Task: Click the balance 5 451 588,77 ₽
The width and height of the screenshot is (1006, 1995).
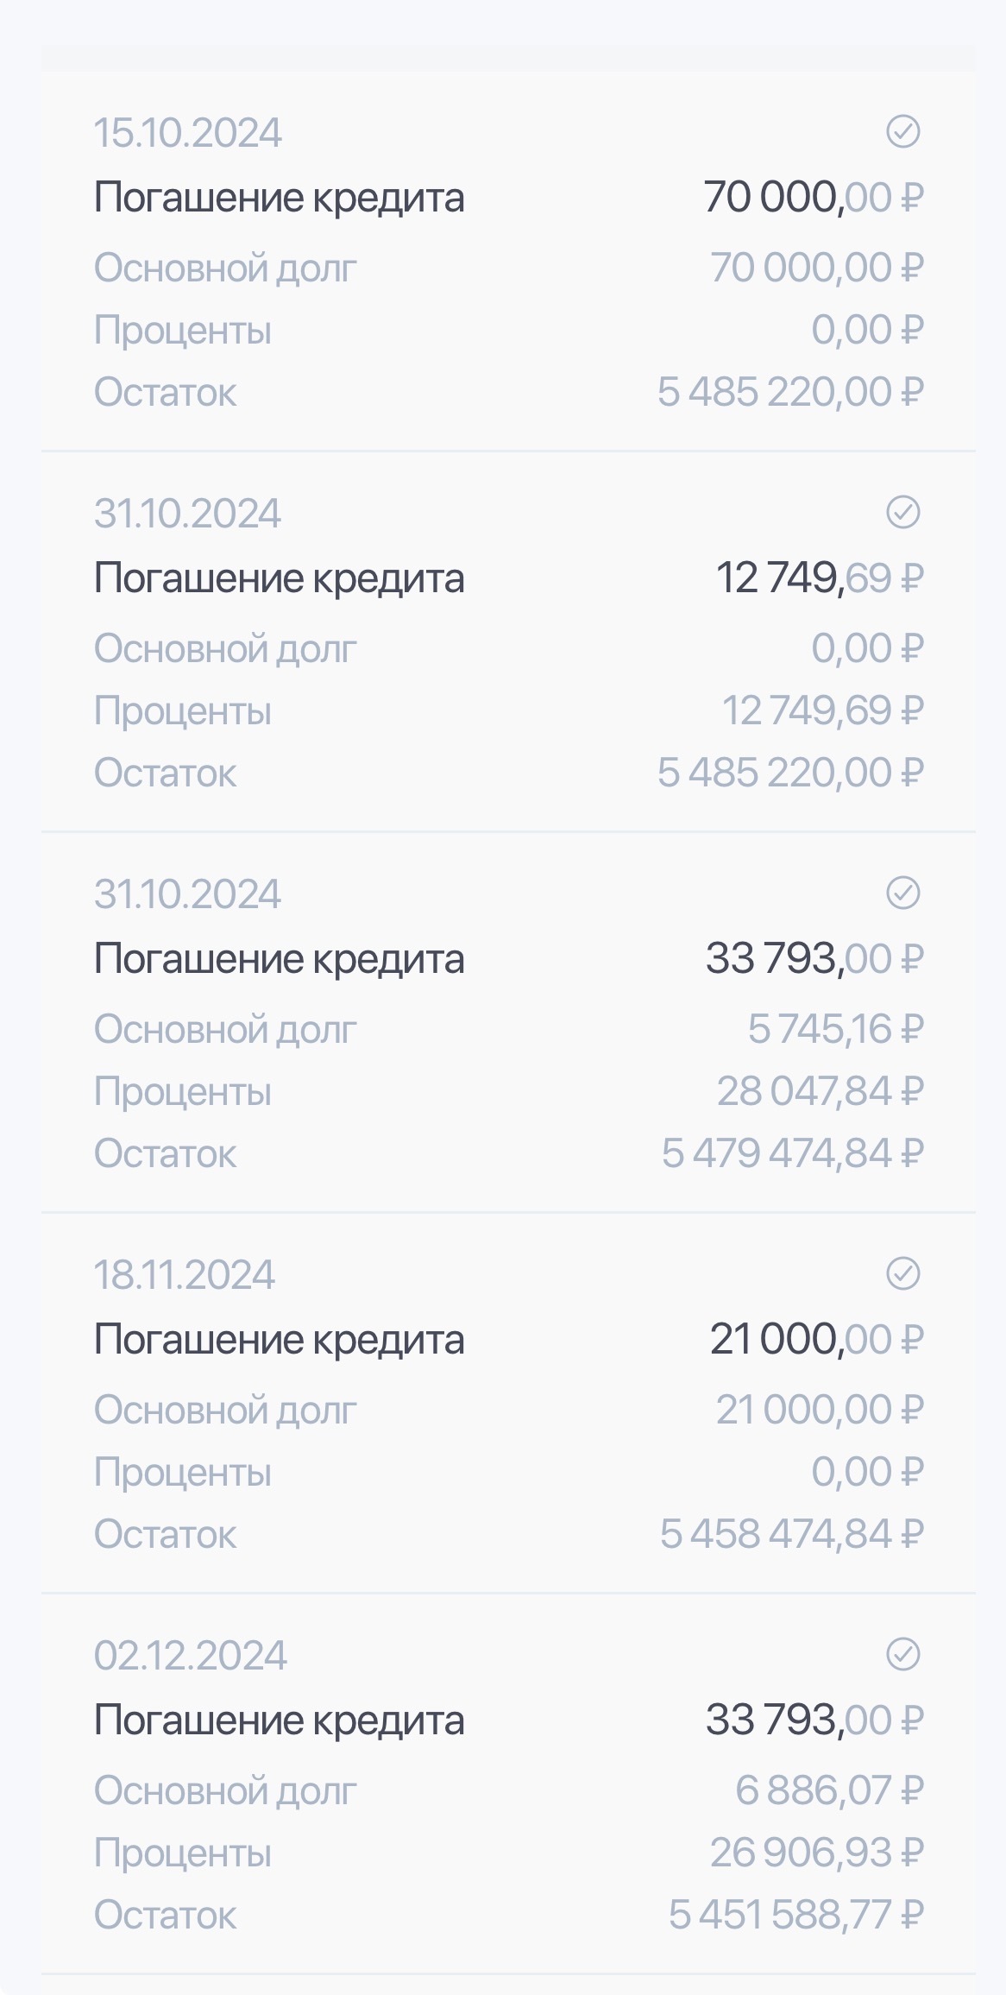Action: point(795,1916)
